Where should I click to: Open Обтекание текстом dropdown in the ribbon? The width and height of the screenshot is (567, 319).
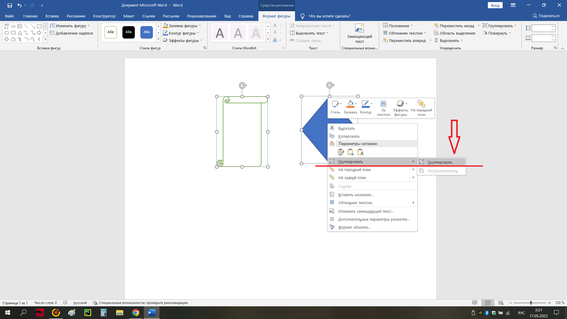click(x=404, y=33)
